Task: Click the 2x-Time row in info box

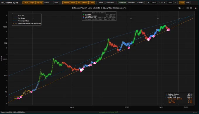Action: coord(180,101)
